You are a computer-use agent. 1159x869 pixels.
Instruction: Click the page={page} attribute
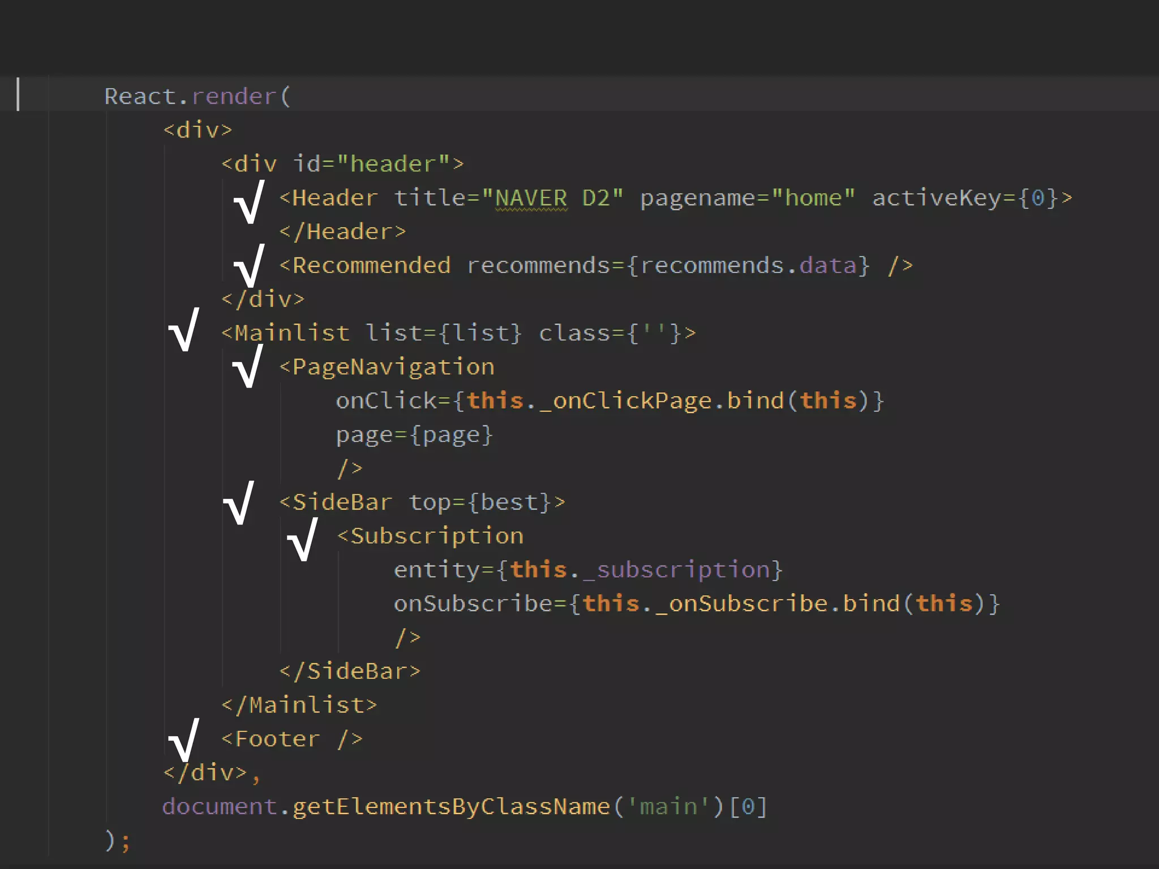[414, 434]
